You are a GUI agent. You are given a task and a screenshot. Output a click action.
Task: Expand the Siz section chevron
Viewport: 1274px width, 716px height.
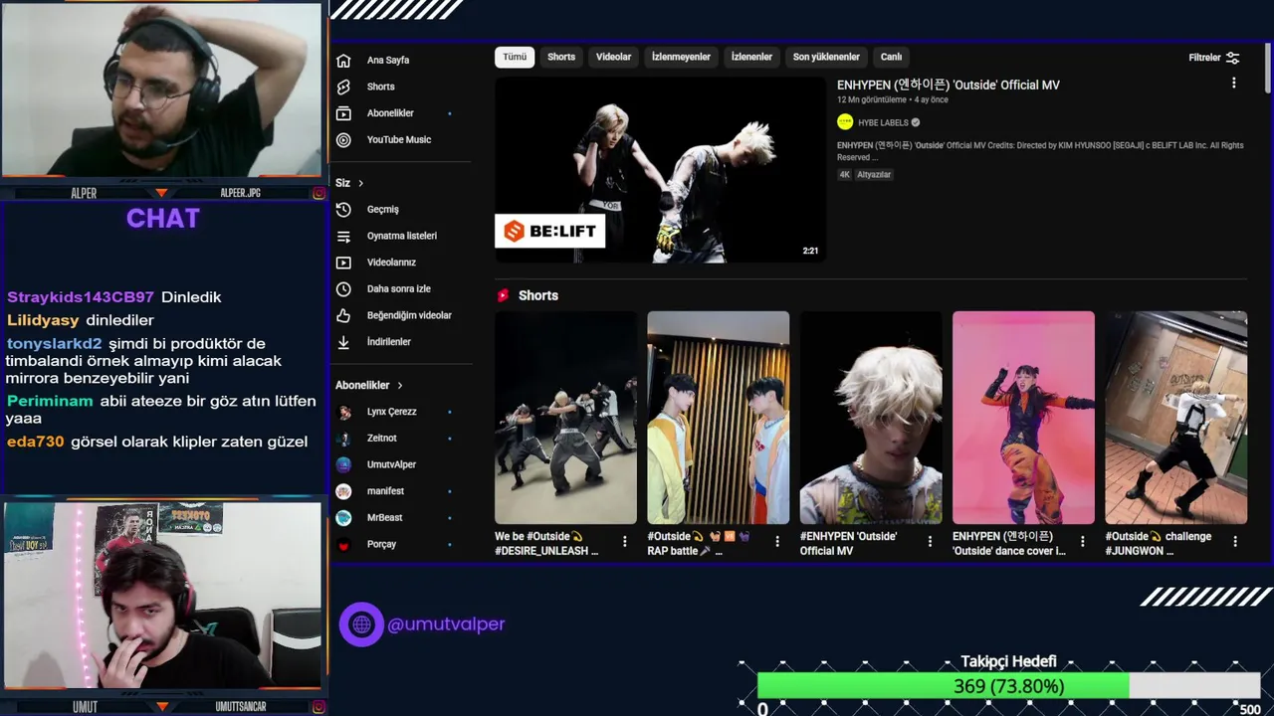(x=360, y=183)
